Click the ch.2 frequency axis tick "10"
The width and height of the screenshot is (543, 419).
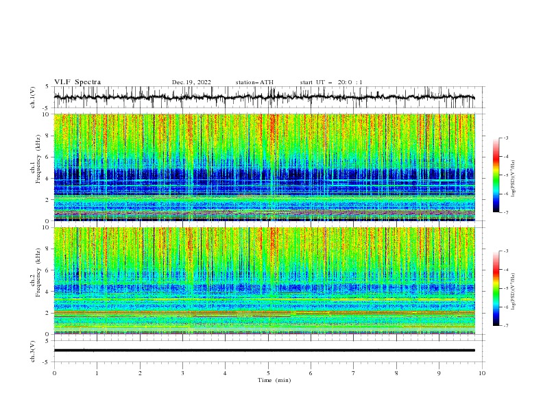47,227
